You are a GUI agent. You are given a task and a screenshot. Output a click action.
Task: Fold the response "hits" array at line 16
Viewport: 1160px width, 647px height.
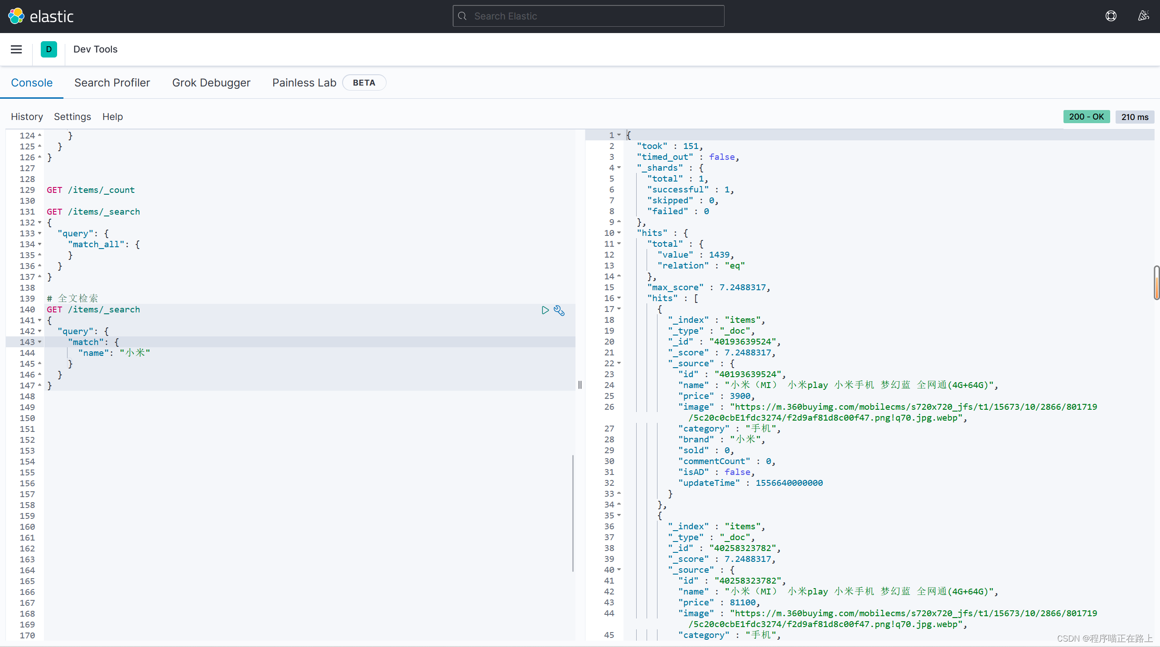(x=619, y=298)
